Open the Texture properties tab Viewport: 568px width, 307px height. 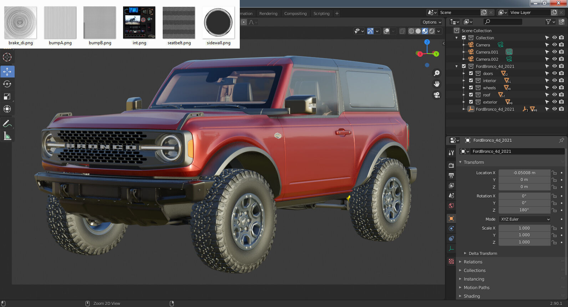click(x=451, y=261)
